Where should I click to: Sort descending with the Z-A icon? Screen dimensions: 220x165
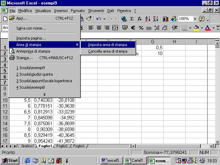tap(156, 19)
